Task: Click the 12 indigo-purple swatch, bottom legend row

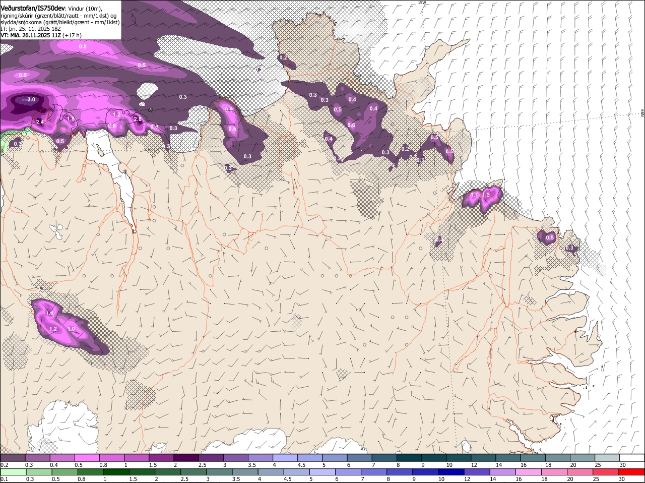Action: (477, 472)
